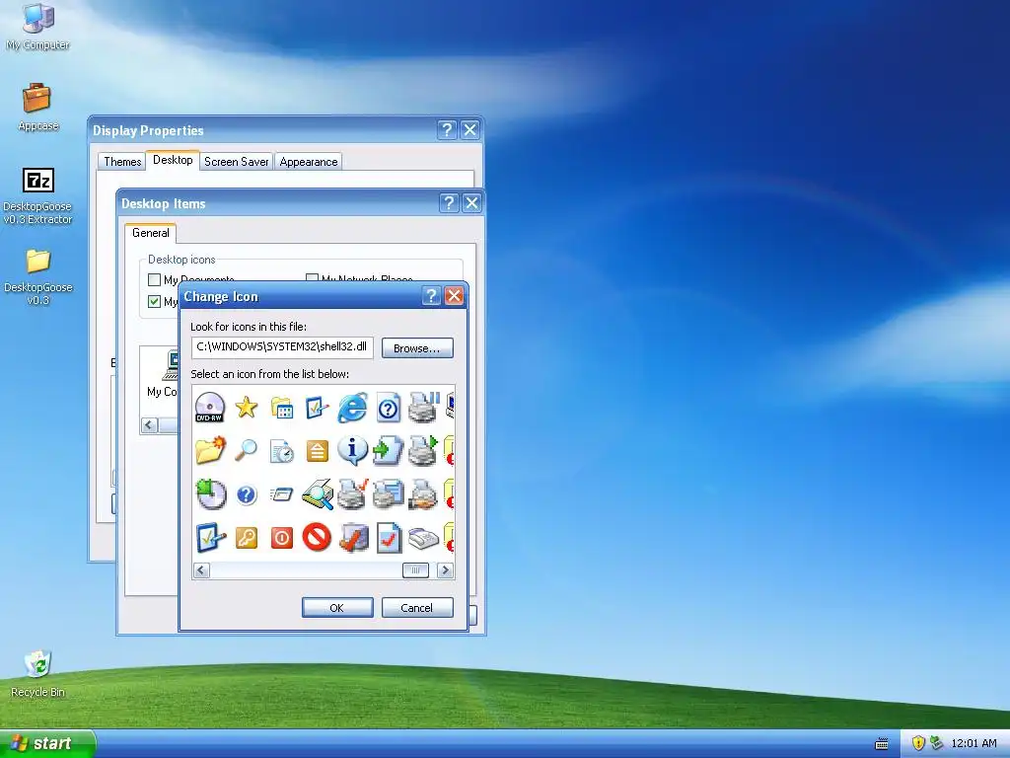Click the Desktop Items help question button
Image resolution: width=1010 pixels, height=758 pixels.
(x=449, y=203)
